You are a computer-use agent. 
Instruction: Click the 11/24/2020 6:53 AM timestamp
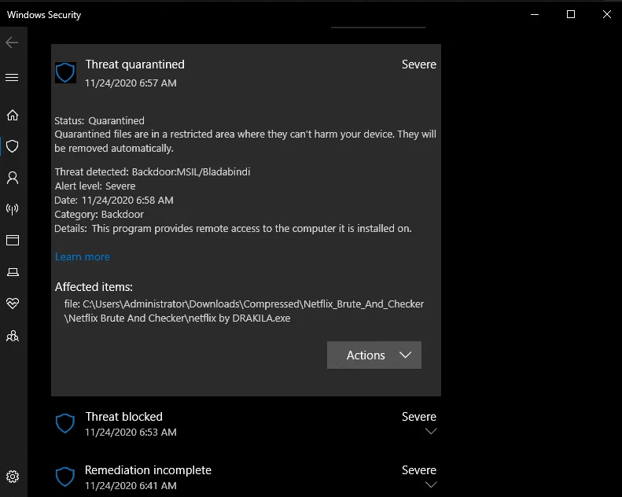coord(131,432)
